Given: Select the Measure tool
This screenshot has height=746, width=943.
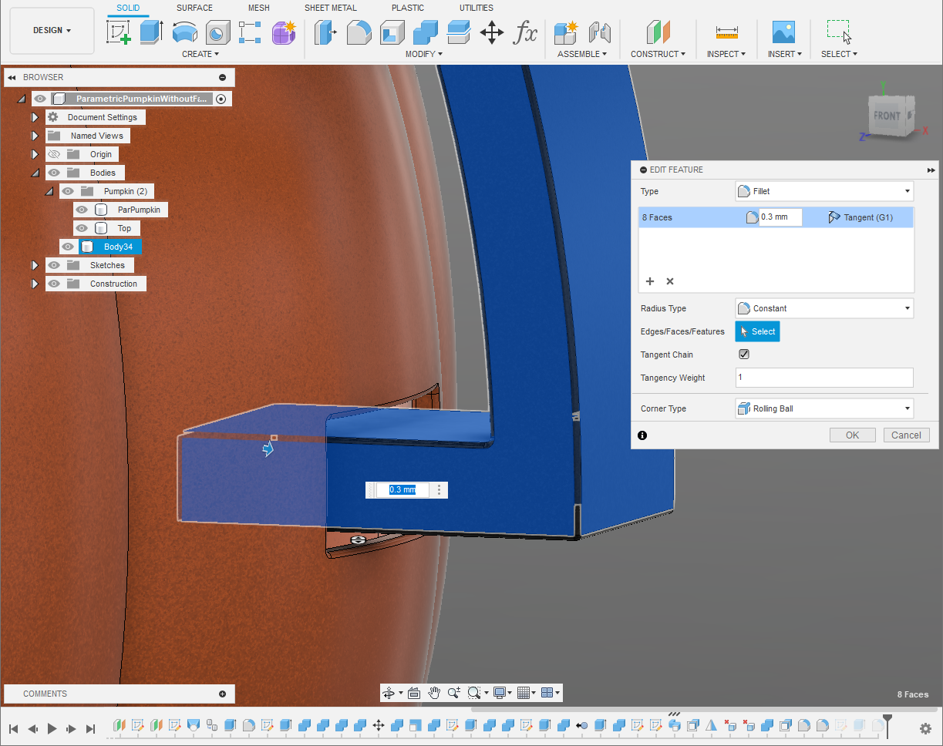Looking at the screenshot, I should (x=726, y=32).
